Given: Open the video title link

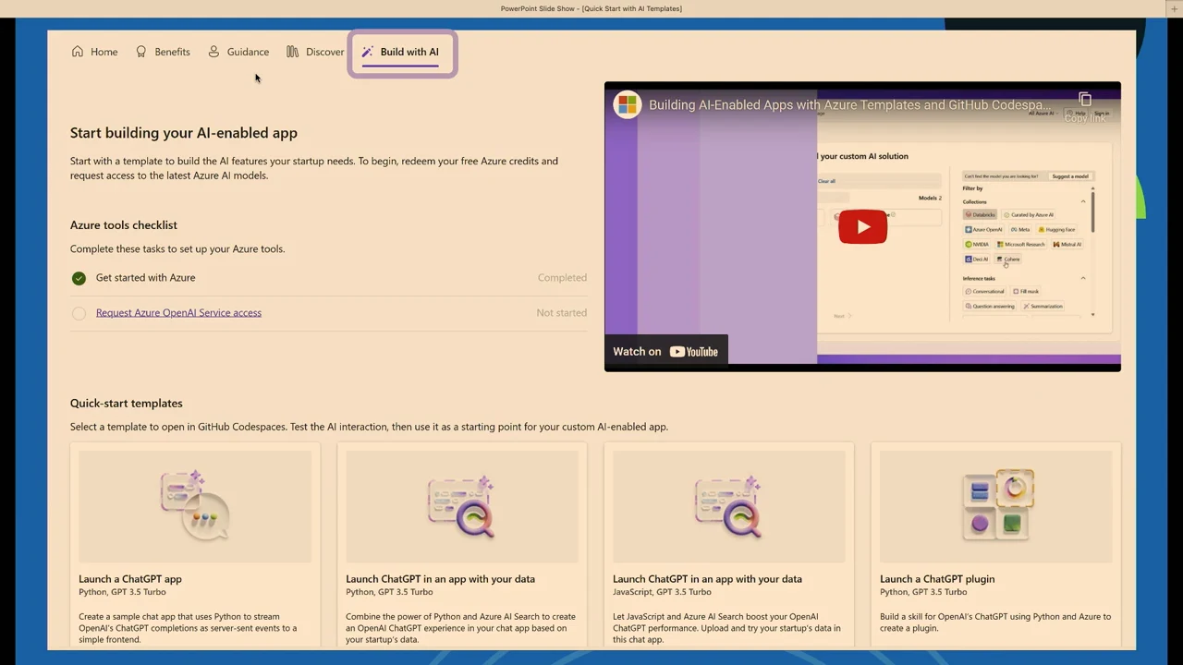Looking at the screenshot, I should pos(849,105).
